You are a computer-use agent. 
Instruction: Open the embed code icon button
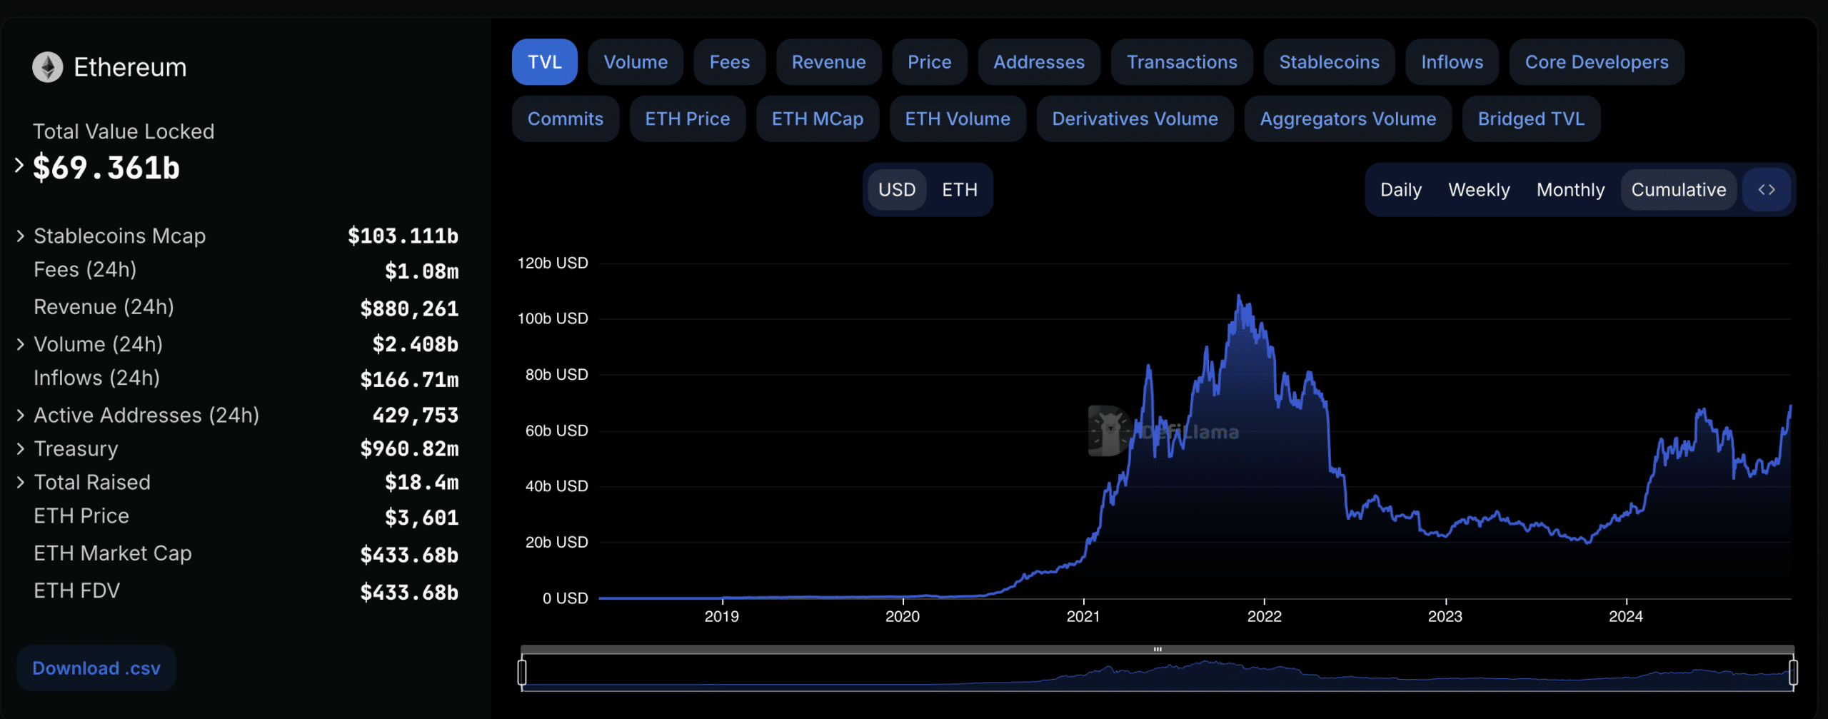click(1767, 190)
